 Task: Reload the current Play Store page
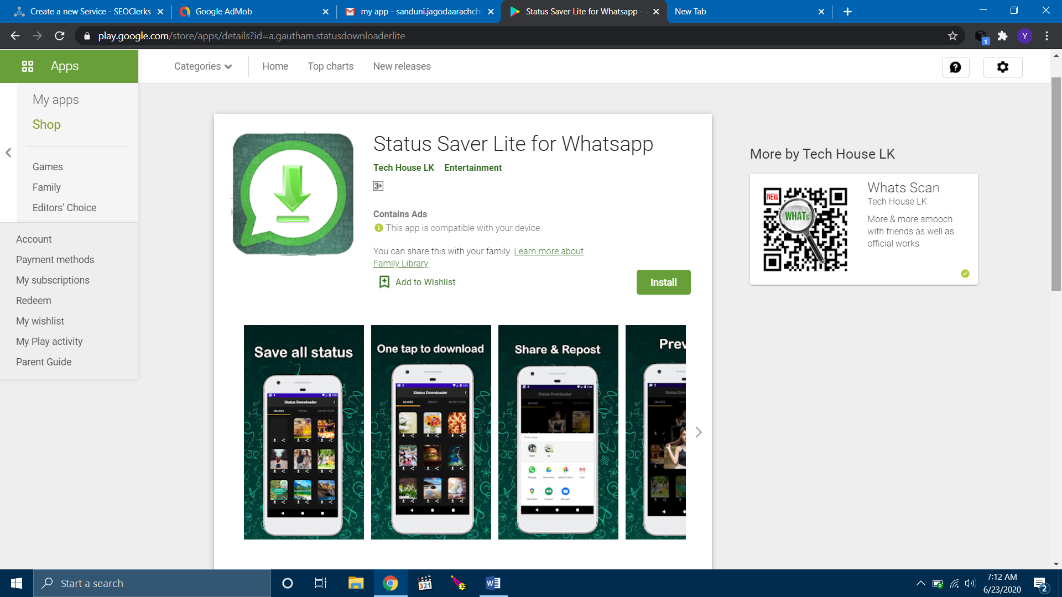coord(60,36)
